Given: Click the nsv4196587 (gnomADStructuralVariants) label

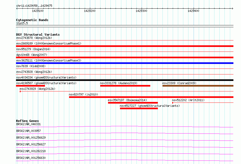Looking at the screenshot, I should (x=46, y=83).
